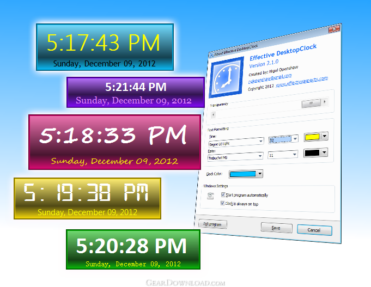This screenshot has width=371, height=287.
Task: Click the Text Formatting group label
Action: pyautogui.click(x=218, y=129)
